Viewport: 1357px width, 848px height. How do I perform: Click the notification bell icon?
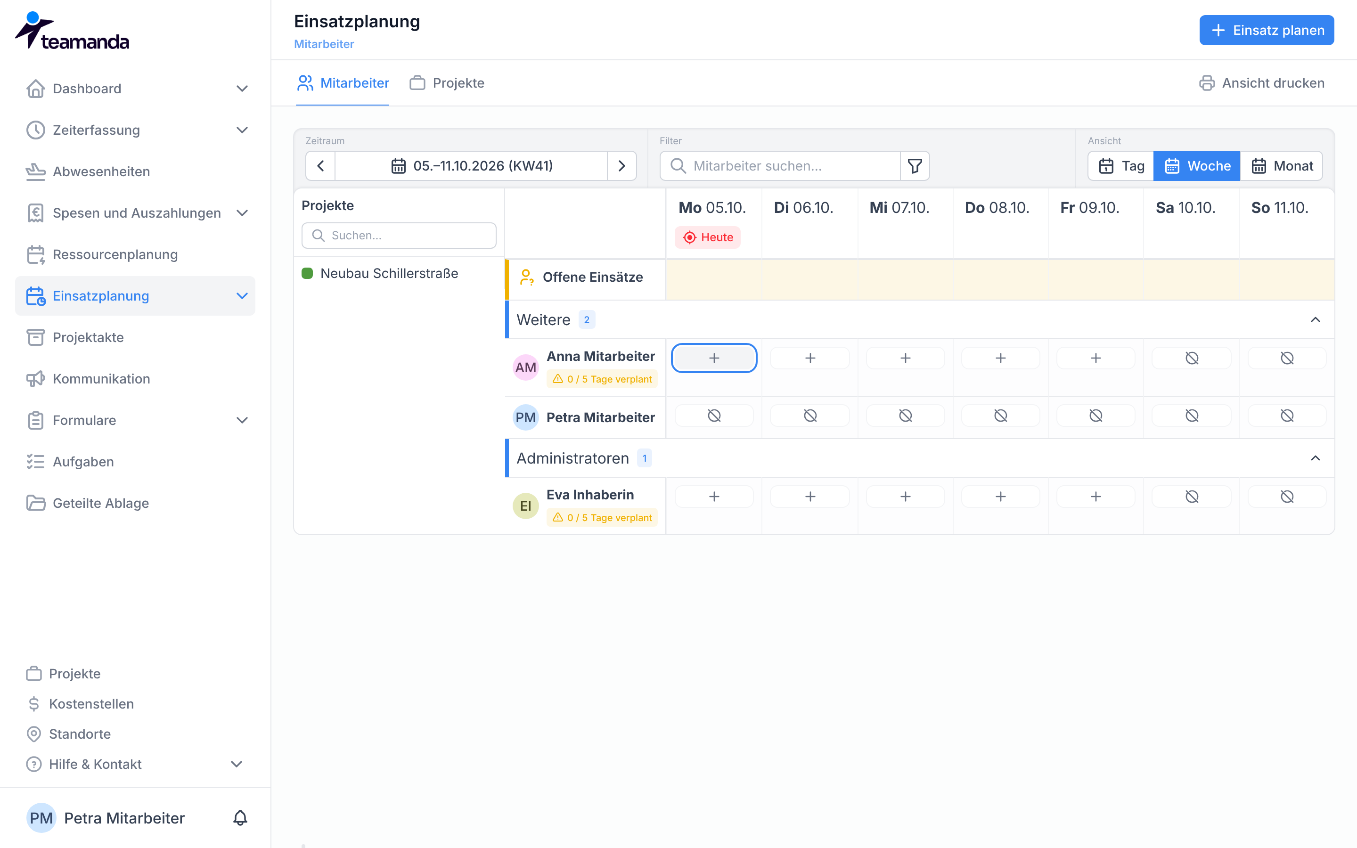[240, 818]
